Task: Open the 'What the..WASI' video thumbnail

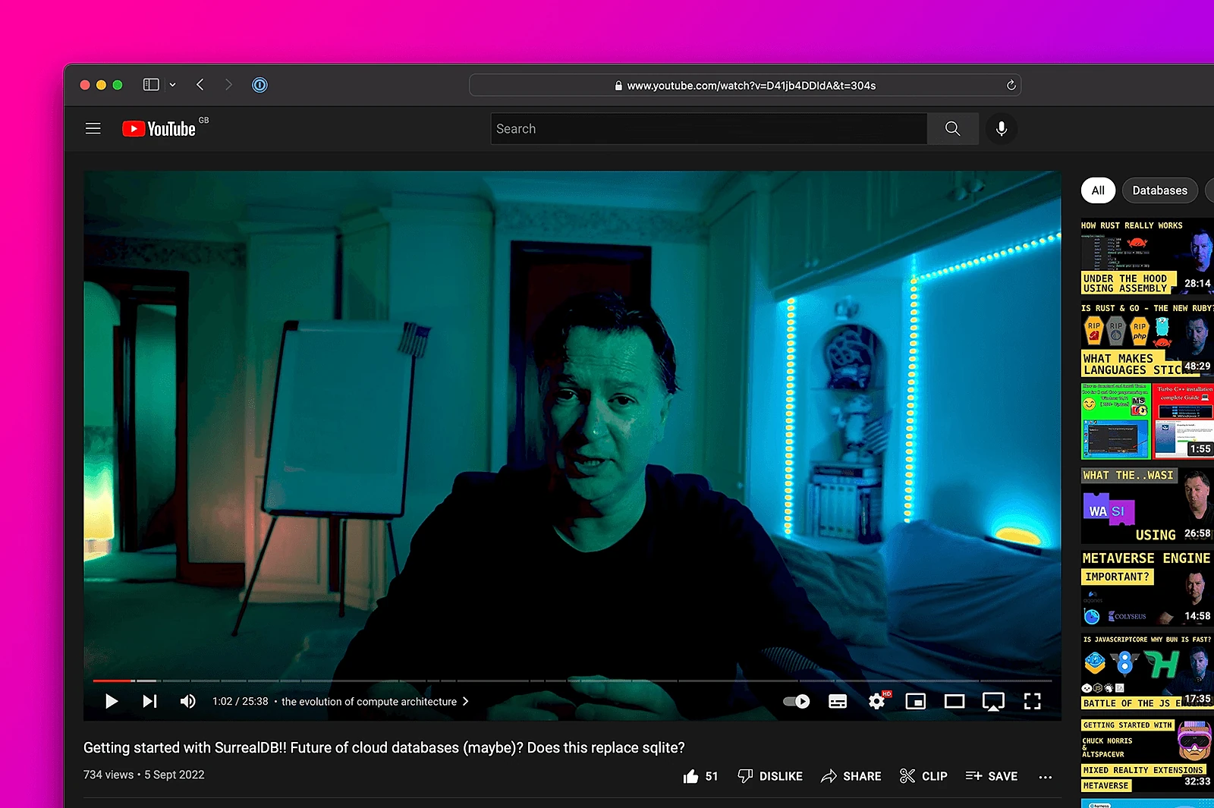Action: pyautogui.click(x=1147, y=505)
